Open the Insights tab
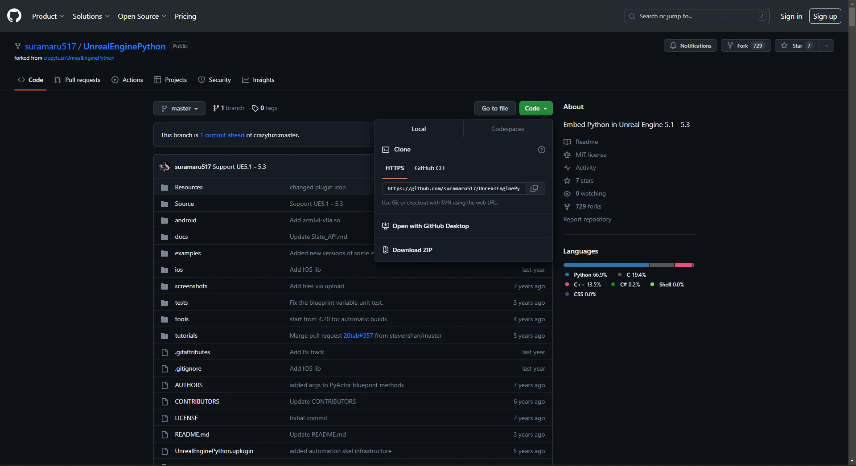856x466 pixels. pos(258,80)
